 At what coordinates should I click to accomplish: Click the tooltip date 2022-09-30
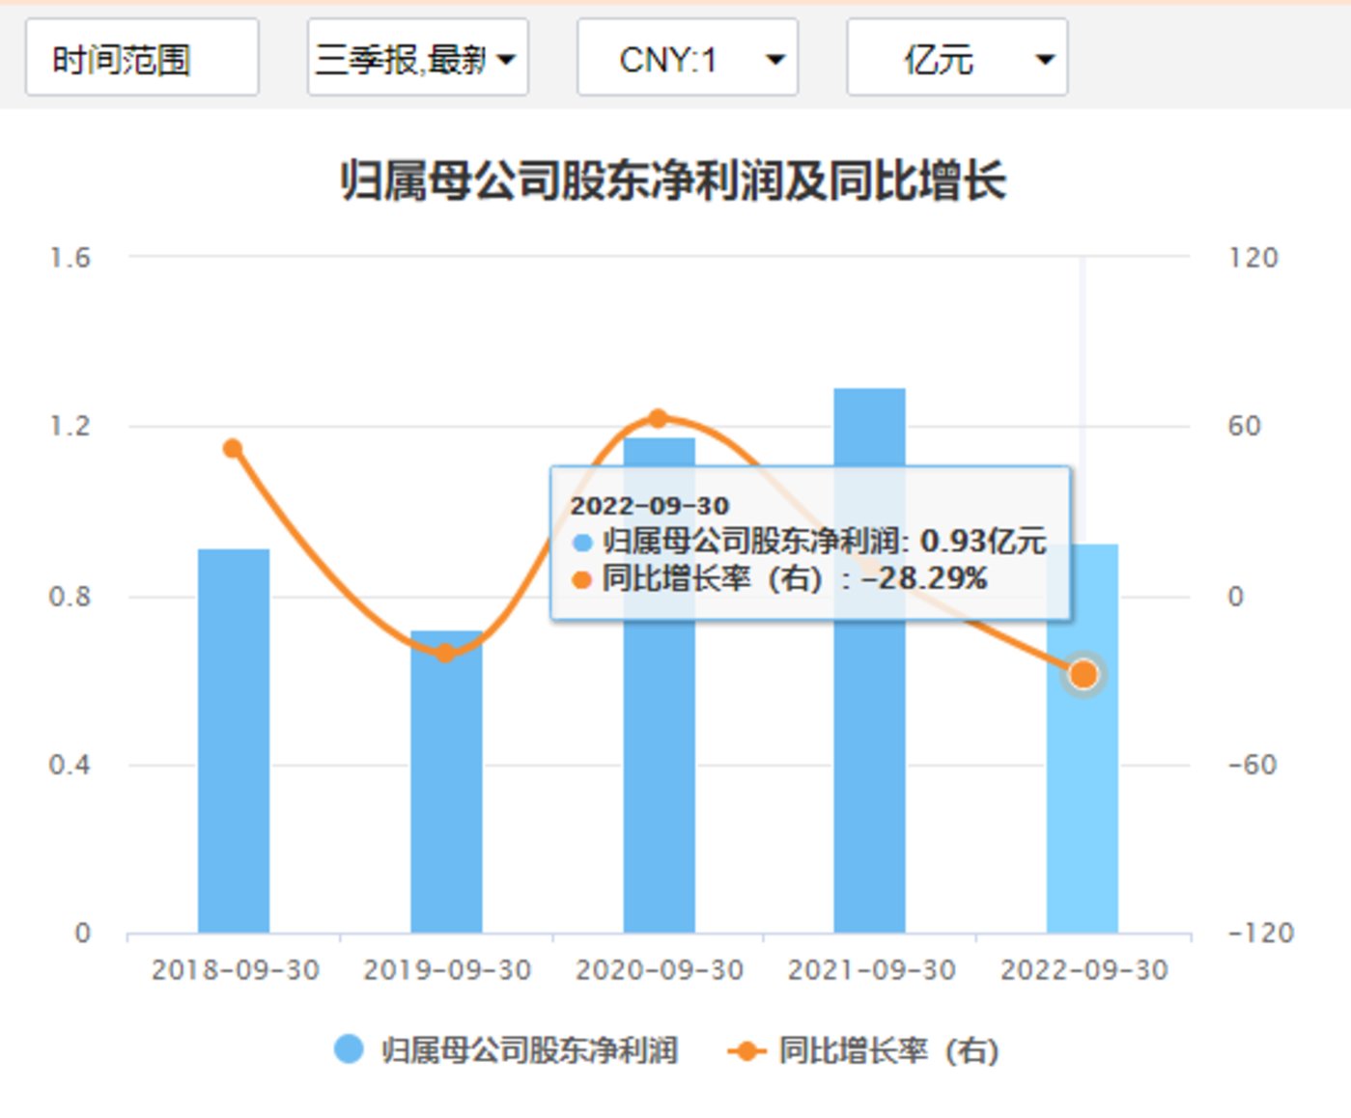click(x=649, y=505)
